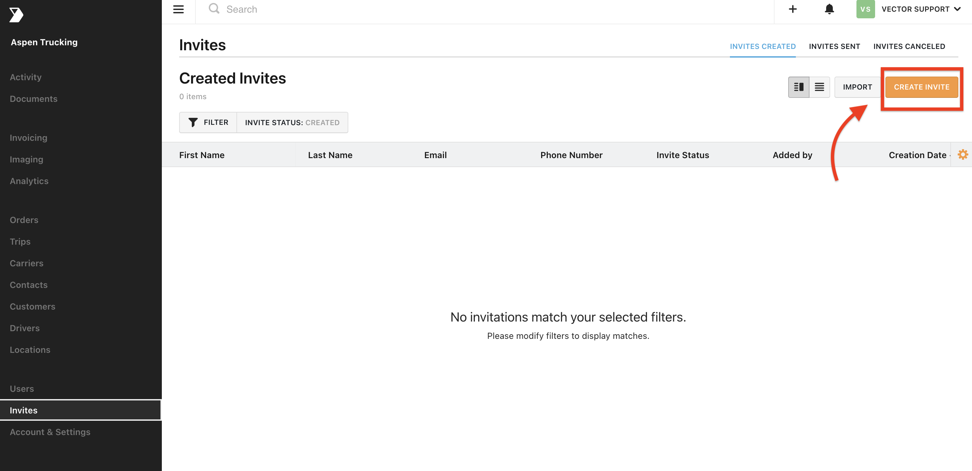Viewport: 972px width, 471px height.
Task: Click the funnel filter icon
Action: pos(193,122)
